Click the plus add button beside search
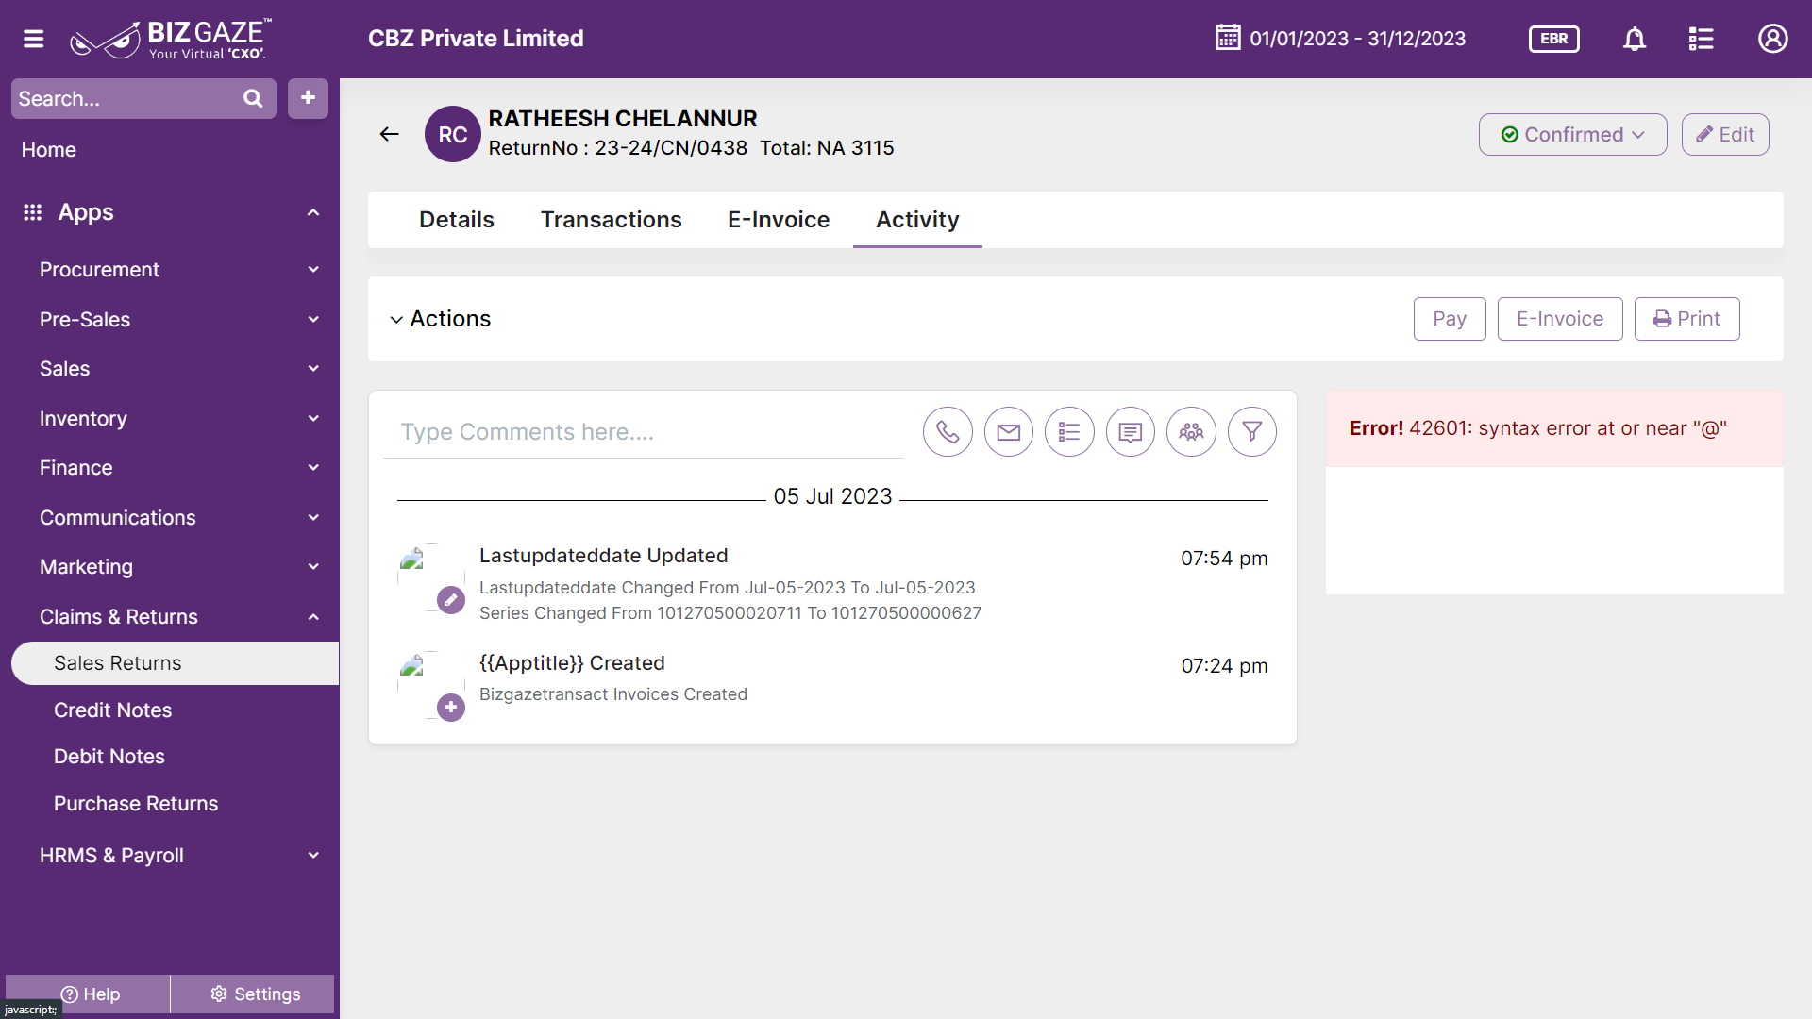This screenshot has height=1019, width=1812. click(x=308, y=98)
